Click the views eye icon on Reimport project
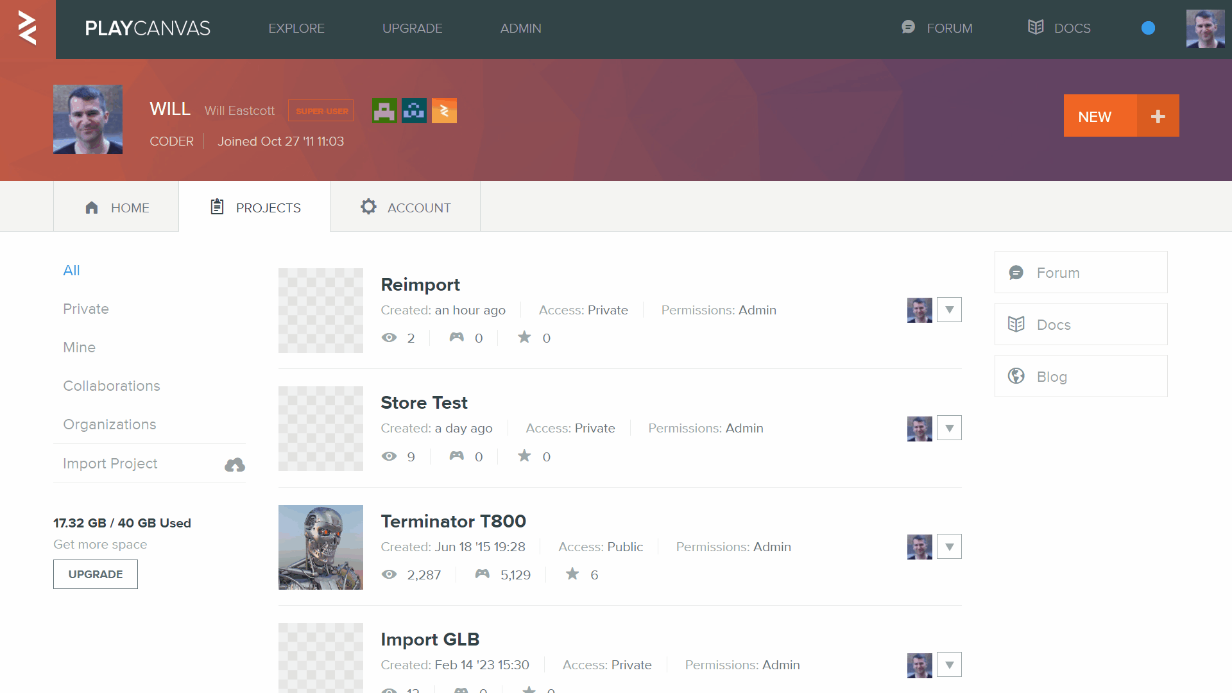1232x693 pixels. [389, 338]
